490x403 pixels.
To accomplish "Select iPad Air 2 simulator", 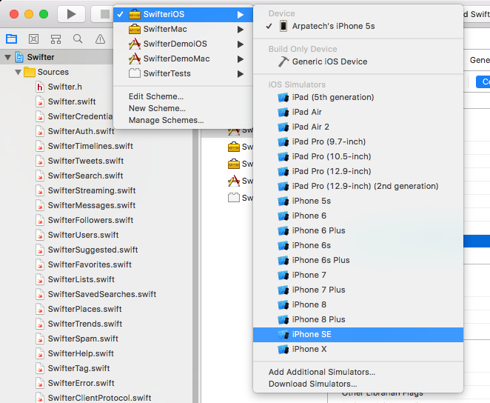I will (x=358, y=127).
